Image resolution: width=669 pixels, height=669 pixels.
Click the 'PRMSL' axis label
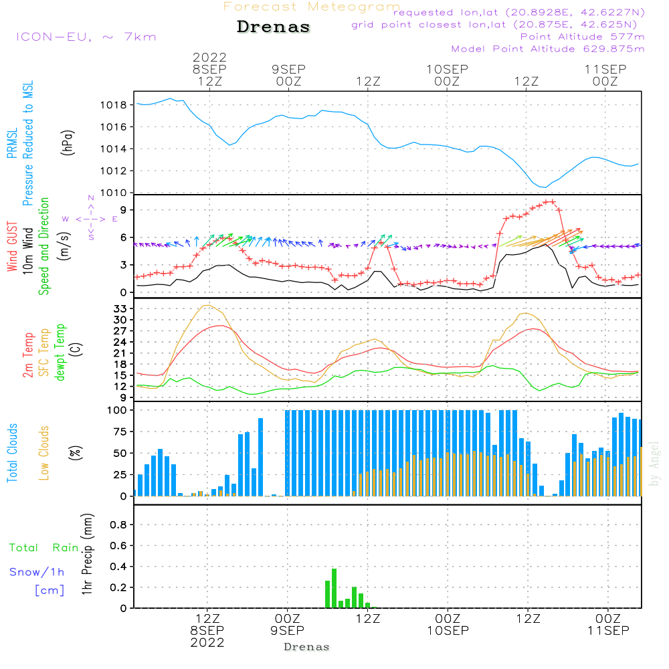[x=12, y=143]
